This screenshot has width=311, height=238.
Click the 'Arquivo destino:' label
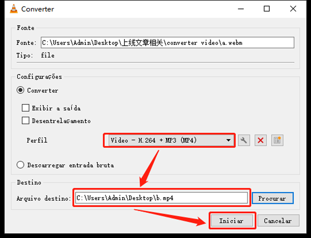click(44, 198)
